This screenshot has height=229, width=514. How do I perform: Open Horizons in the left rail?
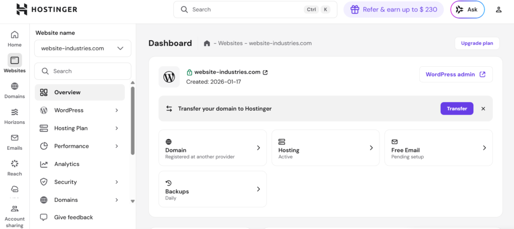(15, 116)
